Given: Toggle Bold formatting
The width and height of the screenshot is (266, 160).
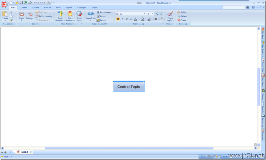Looking at the screenshot, I should coord(118,19).
